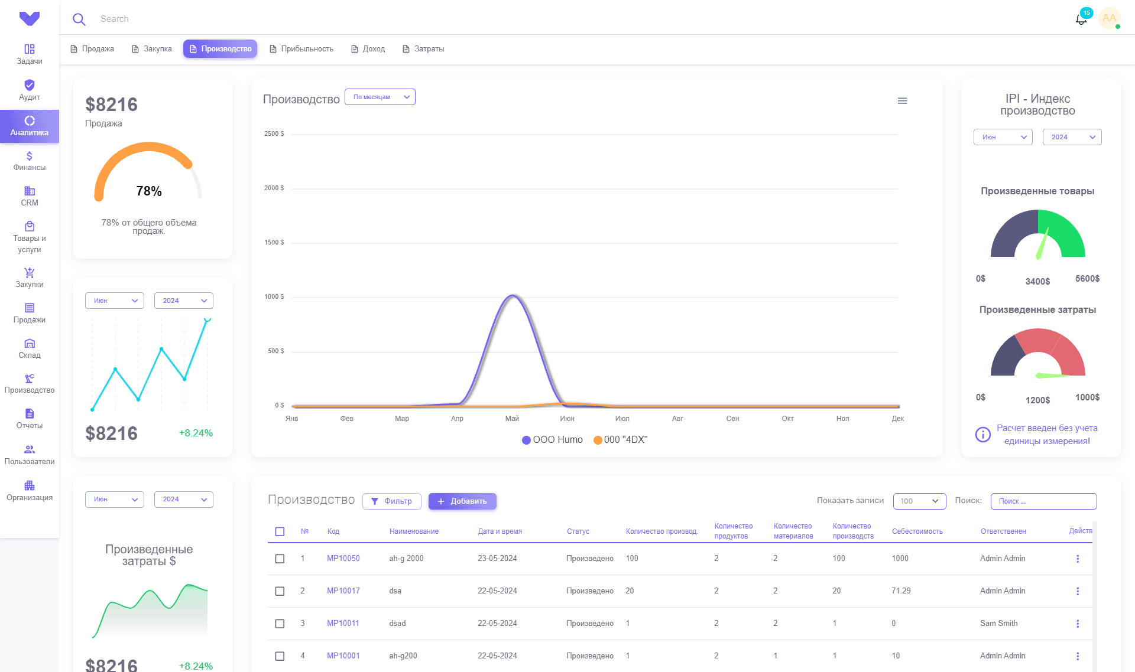This screenshot has width=1135, height=672.
Task: Click the info icon near Расчет warning
Action: click(x=982, y=435)
